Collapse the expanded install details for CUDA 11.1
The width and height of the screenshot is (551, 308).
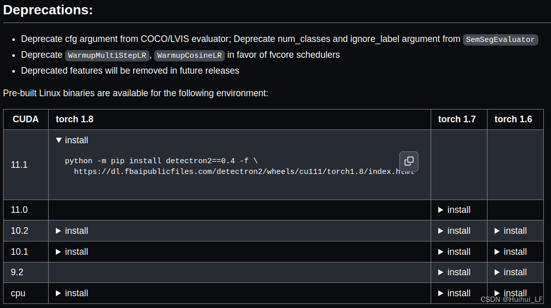click(x=72, y=140)
